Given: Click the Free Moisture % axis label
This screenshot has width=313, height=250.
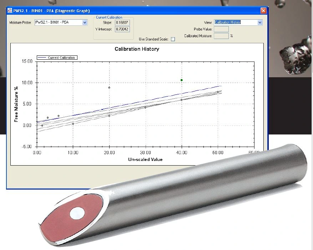Looking at the screenshot, I should point(16,104).
